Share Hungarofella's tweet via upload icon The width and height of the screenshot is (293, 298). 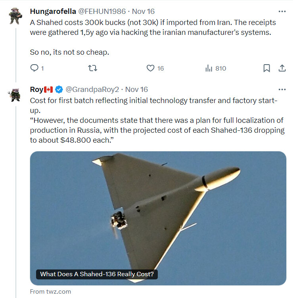282,68
